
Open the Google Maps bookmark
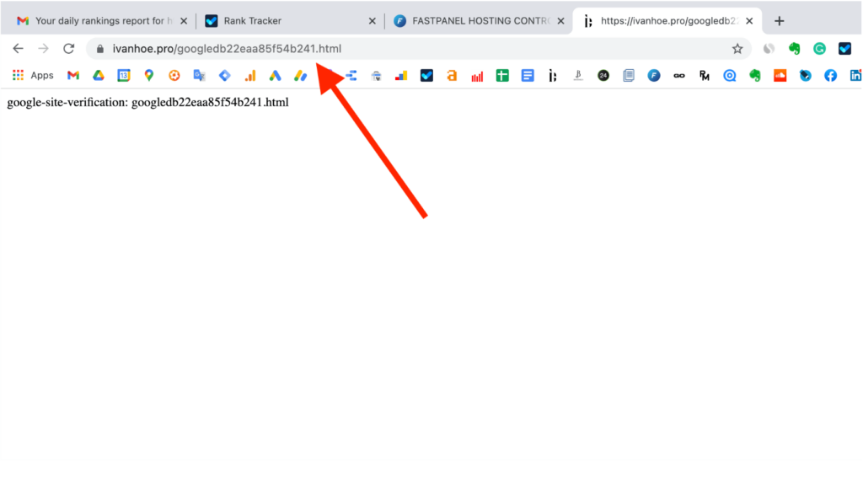click(148, 75)
